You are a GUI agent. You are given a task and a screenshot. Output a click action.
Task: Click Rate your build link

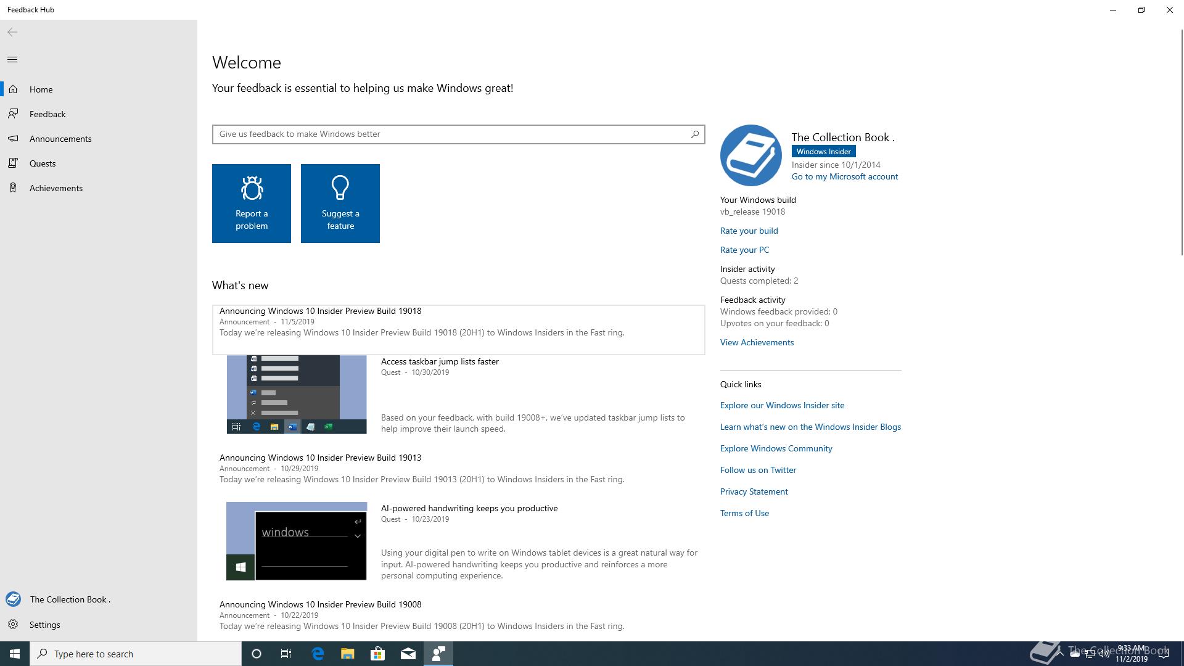coord(749,231)
